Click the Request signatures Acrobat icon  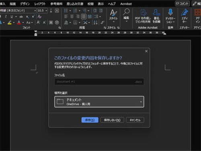[156, 16]
